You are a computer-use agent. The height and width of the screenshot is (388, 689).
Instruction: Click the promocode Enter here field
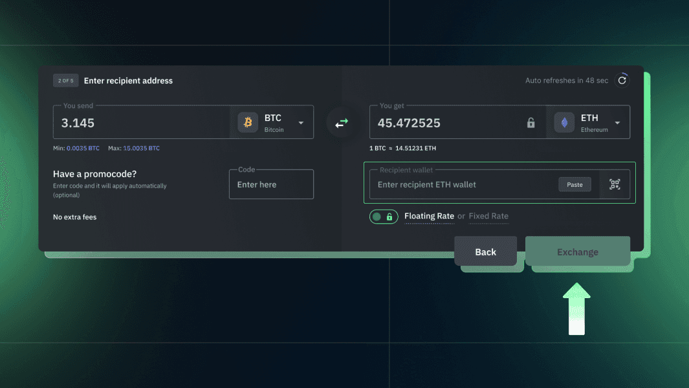pyautogui.click(x=271, y=184)
